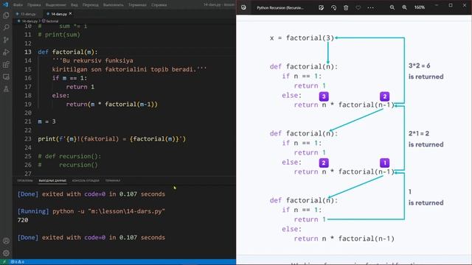The height and width of the screenshot is (265, 472).
Task: Switch to the Проблемы panel tab
Action: pyautogui.click(x=25, y=180)
